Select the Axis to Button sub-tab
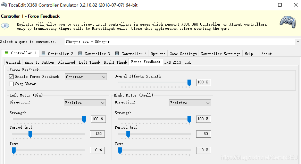 pos(40,62)
